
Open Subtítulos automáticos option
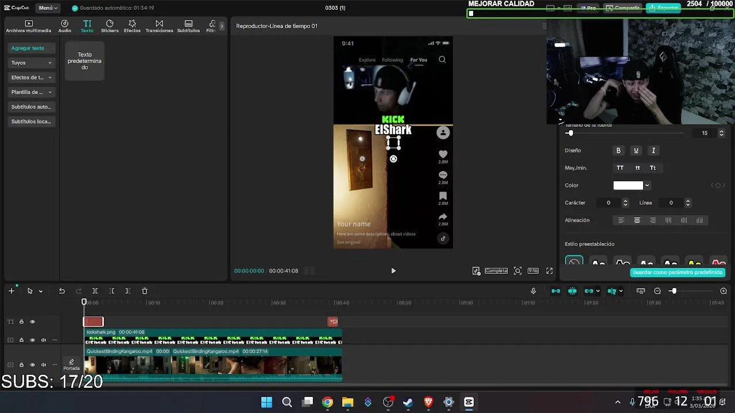[x=31, y=107]
